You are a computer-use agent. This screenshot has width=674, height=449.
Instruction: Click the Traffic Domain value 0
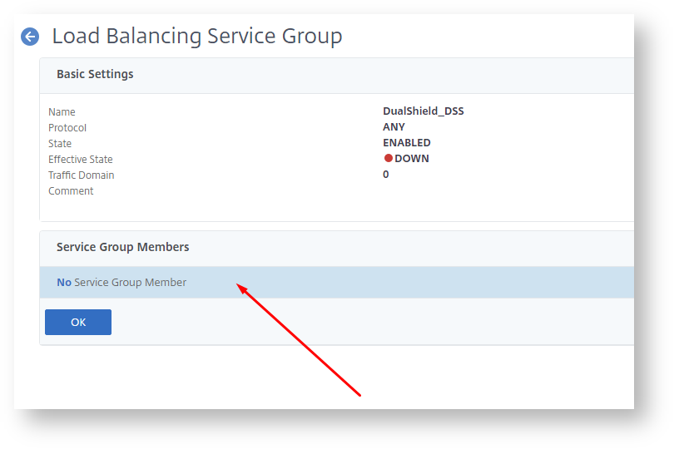tap(386, 175)
